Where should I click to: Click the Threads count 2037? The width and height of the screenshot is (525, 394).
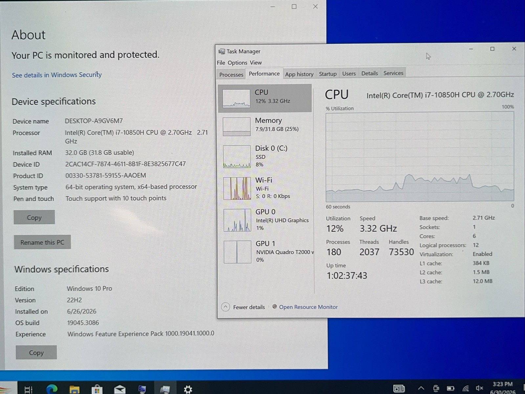369,252
